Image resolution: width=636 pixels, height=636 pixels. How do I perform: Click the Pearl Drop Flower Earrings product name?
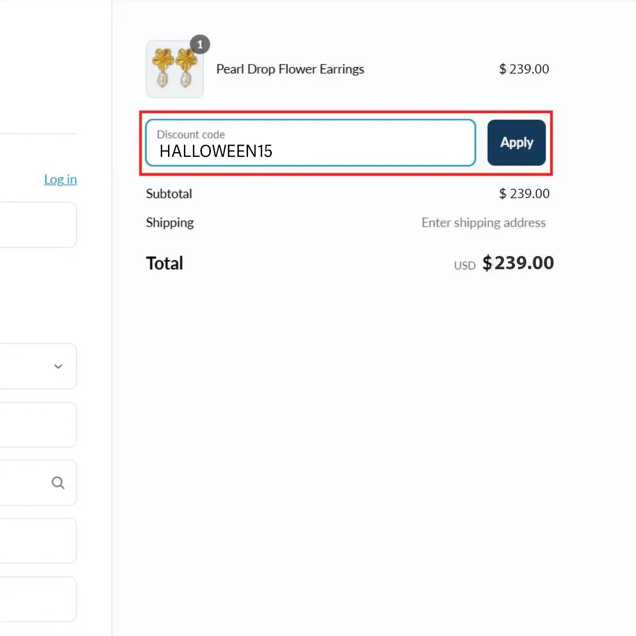[290, 69]
